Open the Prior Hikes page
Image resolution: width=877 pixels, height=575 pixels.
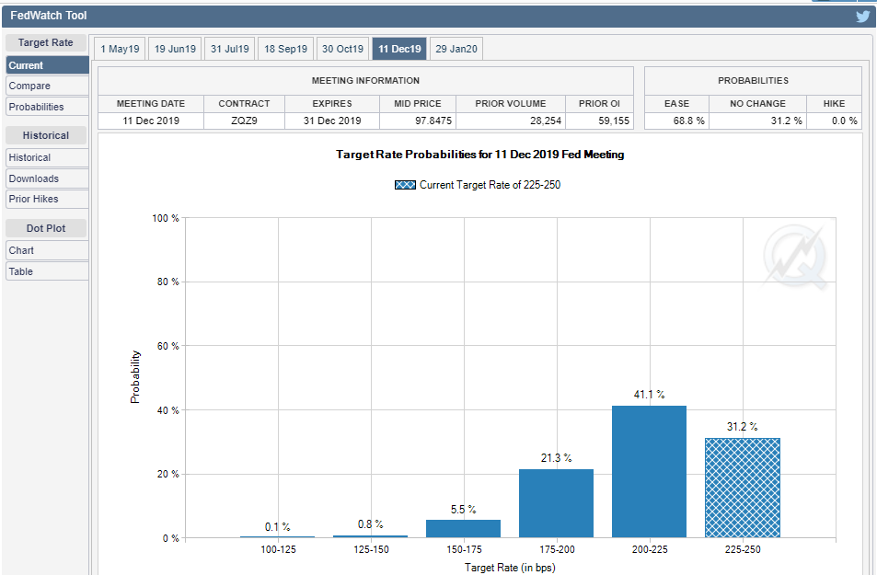[x=47, y=199]
